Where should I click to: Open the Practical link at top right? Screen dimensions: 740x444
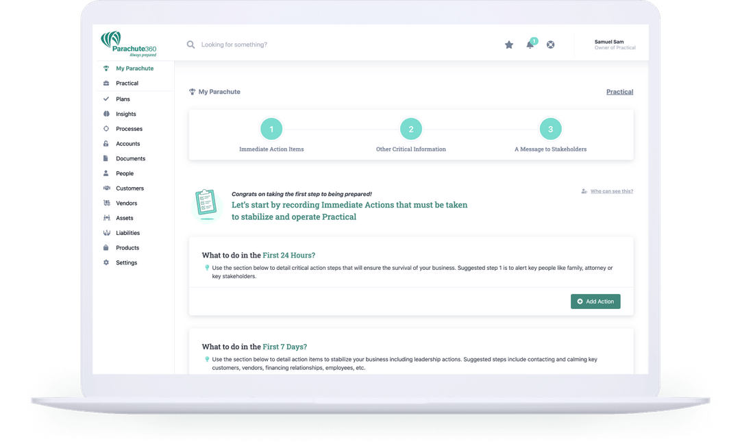619,92
